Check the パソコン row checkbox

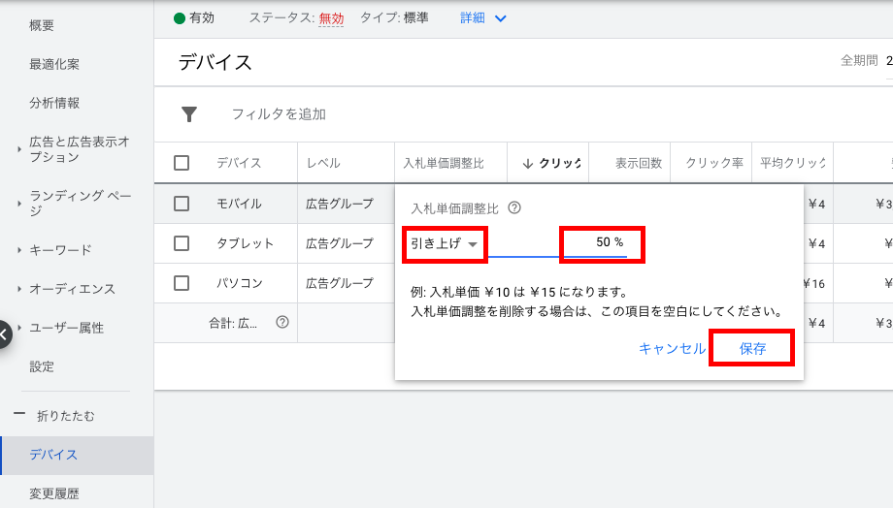tap(182, 283)
